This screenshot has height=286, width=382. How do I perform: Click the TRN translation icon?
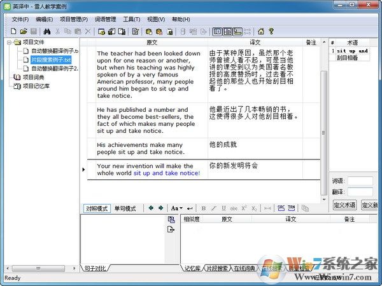coord(291,208)
